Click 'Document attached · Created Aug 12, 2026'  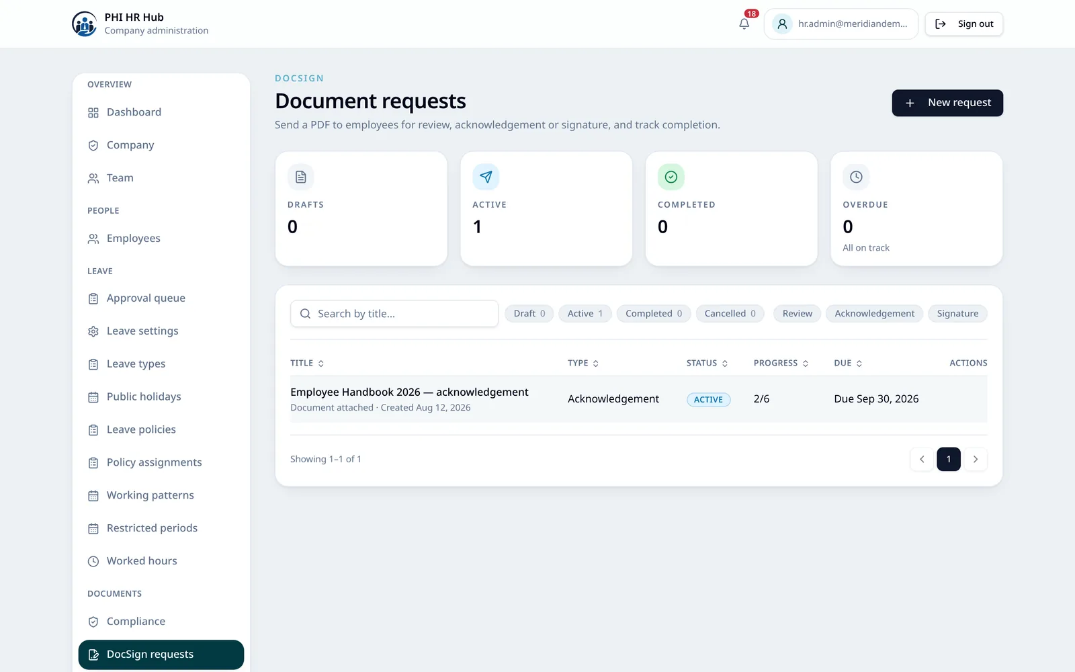380,408
